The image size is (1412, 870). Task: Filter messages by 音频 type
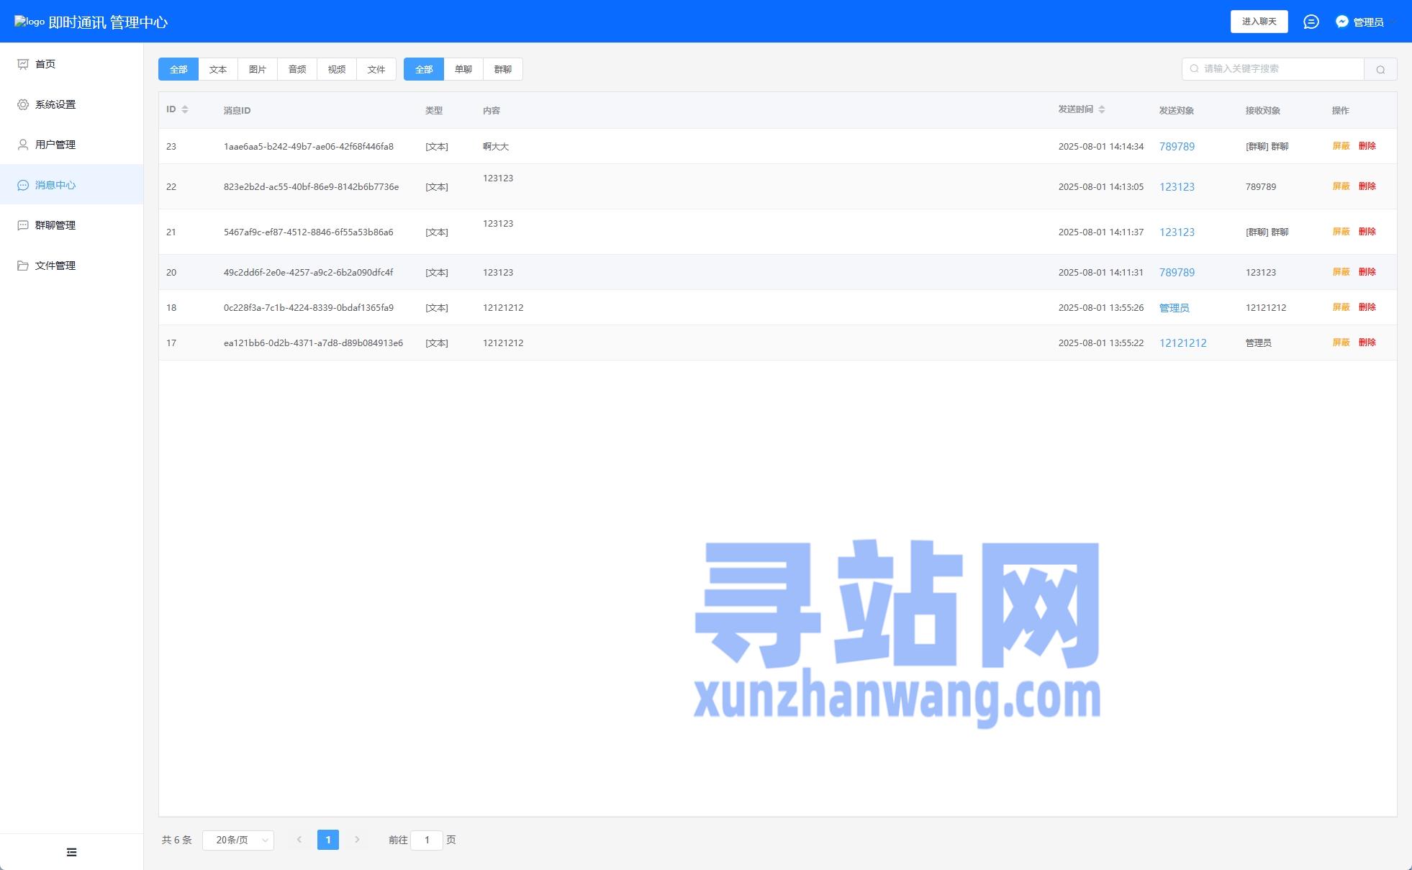297,69
